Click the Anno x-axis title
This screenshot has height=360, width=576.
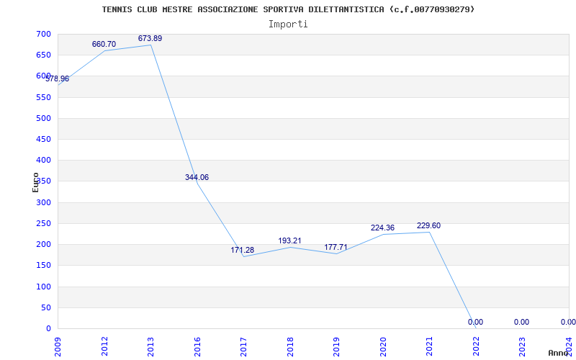pyautogui.click(x=559, y=353)
